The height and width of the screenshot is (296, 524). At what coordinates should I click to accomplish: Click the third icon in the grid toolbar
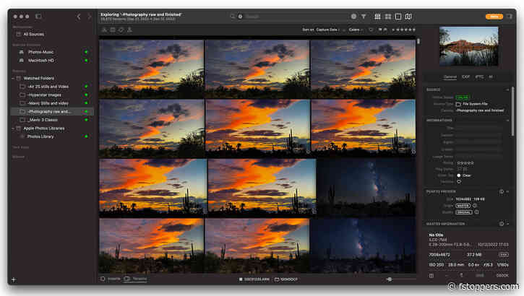121,30
